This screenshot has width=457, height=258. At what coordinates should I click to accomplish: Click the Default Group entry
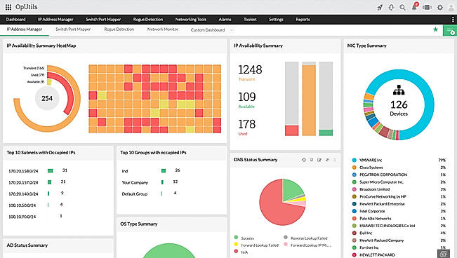click(135, 194)
